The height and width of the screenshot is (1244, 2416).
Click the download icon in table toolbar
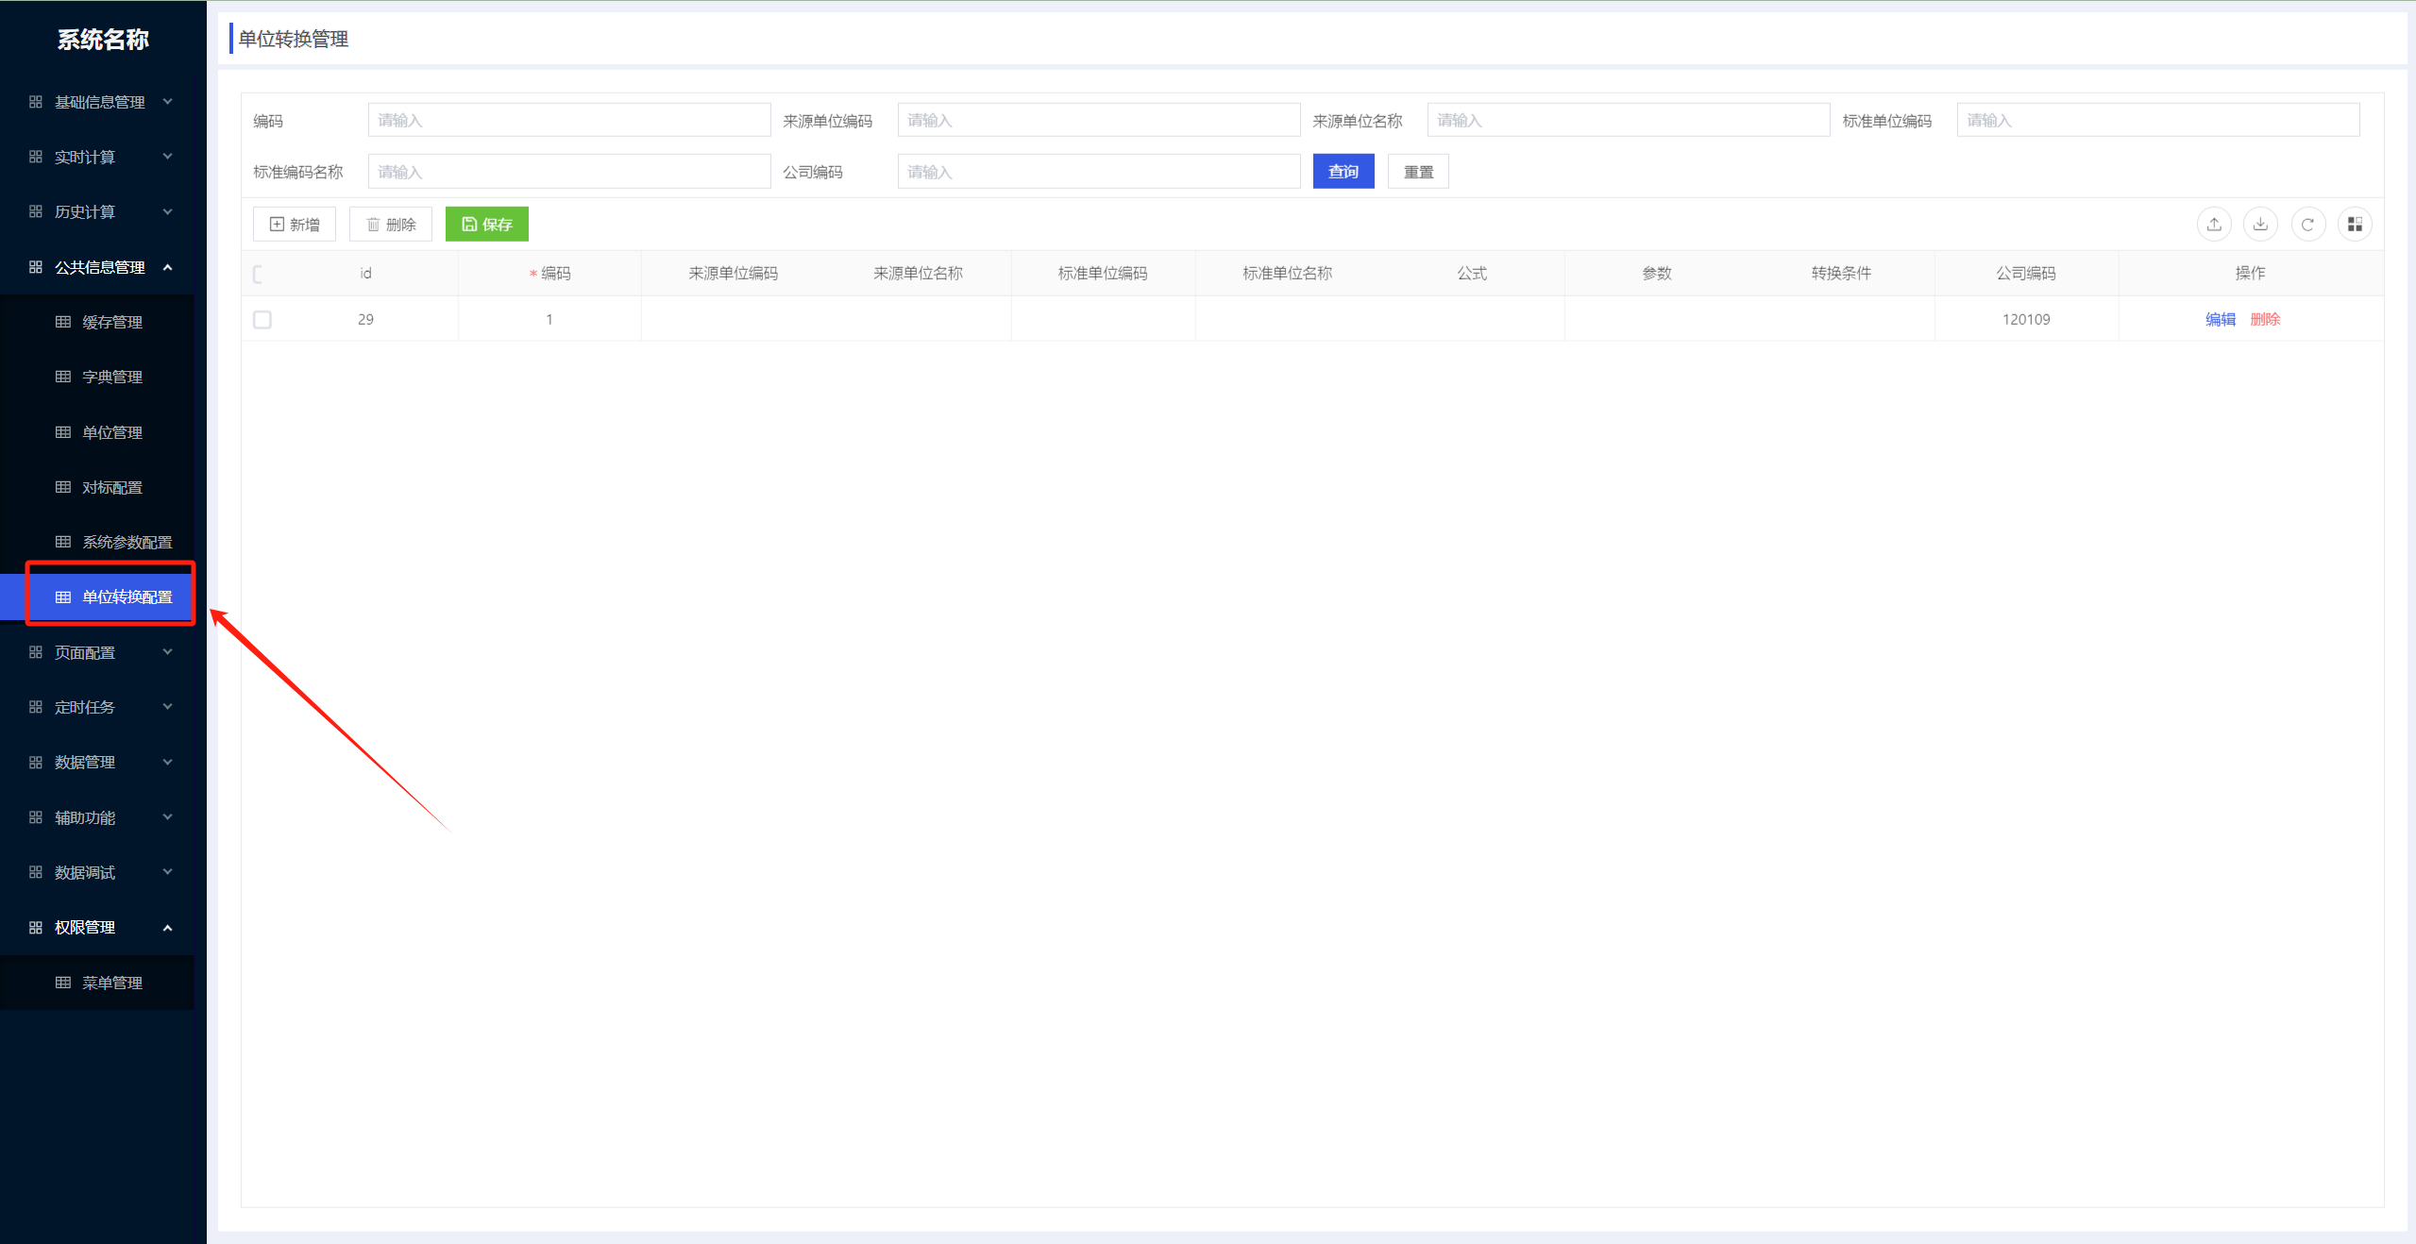pos(2260,225)
